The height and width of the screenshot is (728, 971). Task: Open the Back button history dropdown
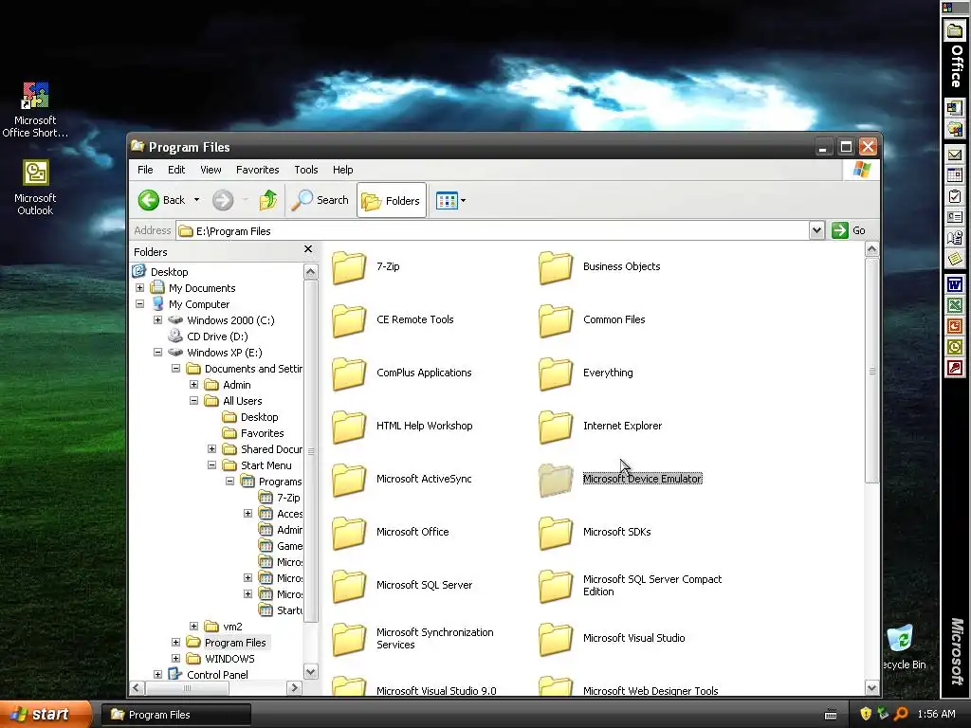[196, 200]
